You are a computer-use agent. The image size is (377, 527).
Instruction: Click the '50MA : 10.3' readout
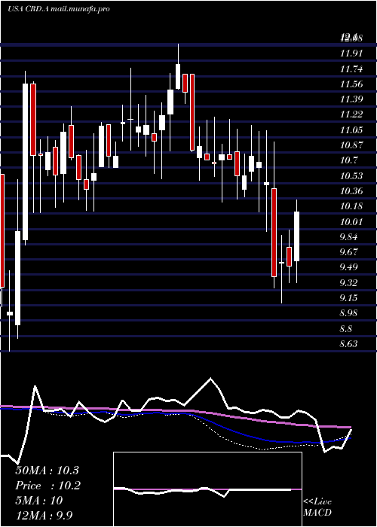click(x=47, y=471)
